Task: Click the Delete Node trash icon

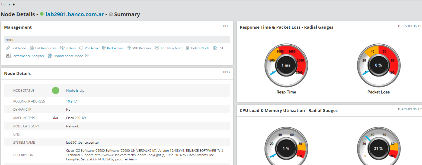Action: tap(187, 48)
